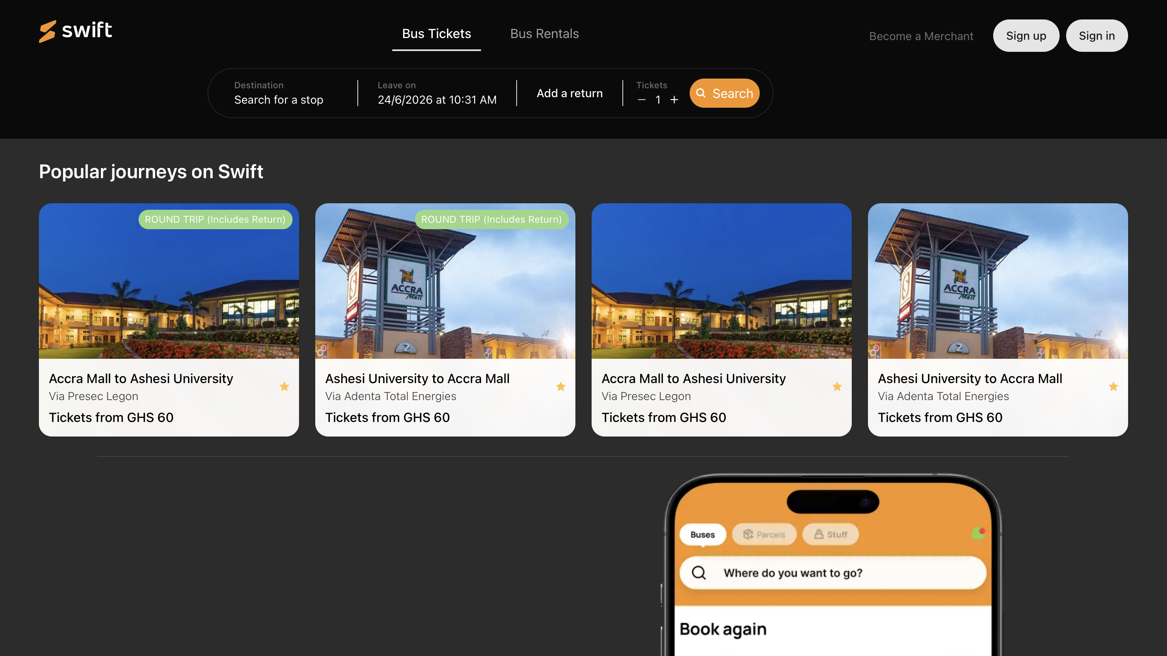Click notification bell icon in phone mockup

point(978,534)
